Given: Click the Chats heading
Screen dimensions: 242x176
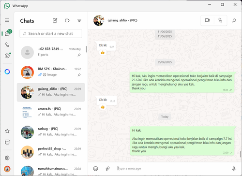Looking at the screenshot, I should 27,21.
